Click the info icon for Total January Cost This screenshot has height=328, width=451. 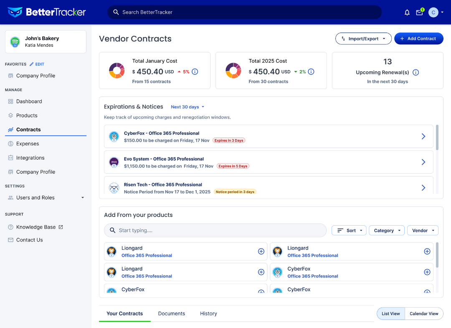(x=195, y=71)
